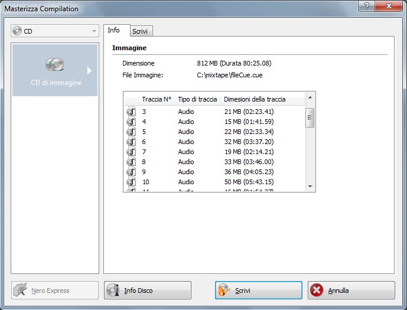The height and width of the screenshot is (310, 407).
Task: Click the audio icon for track 8
Action: pyautogui.click(x=131, y=162)
